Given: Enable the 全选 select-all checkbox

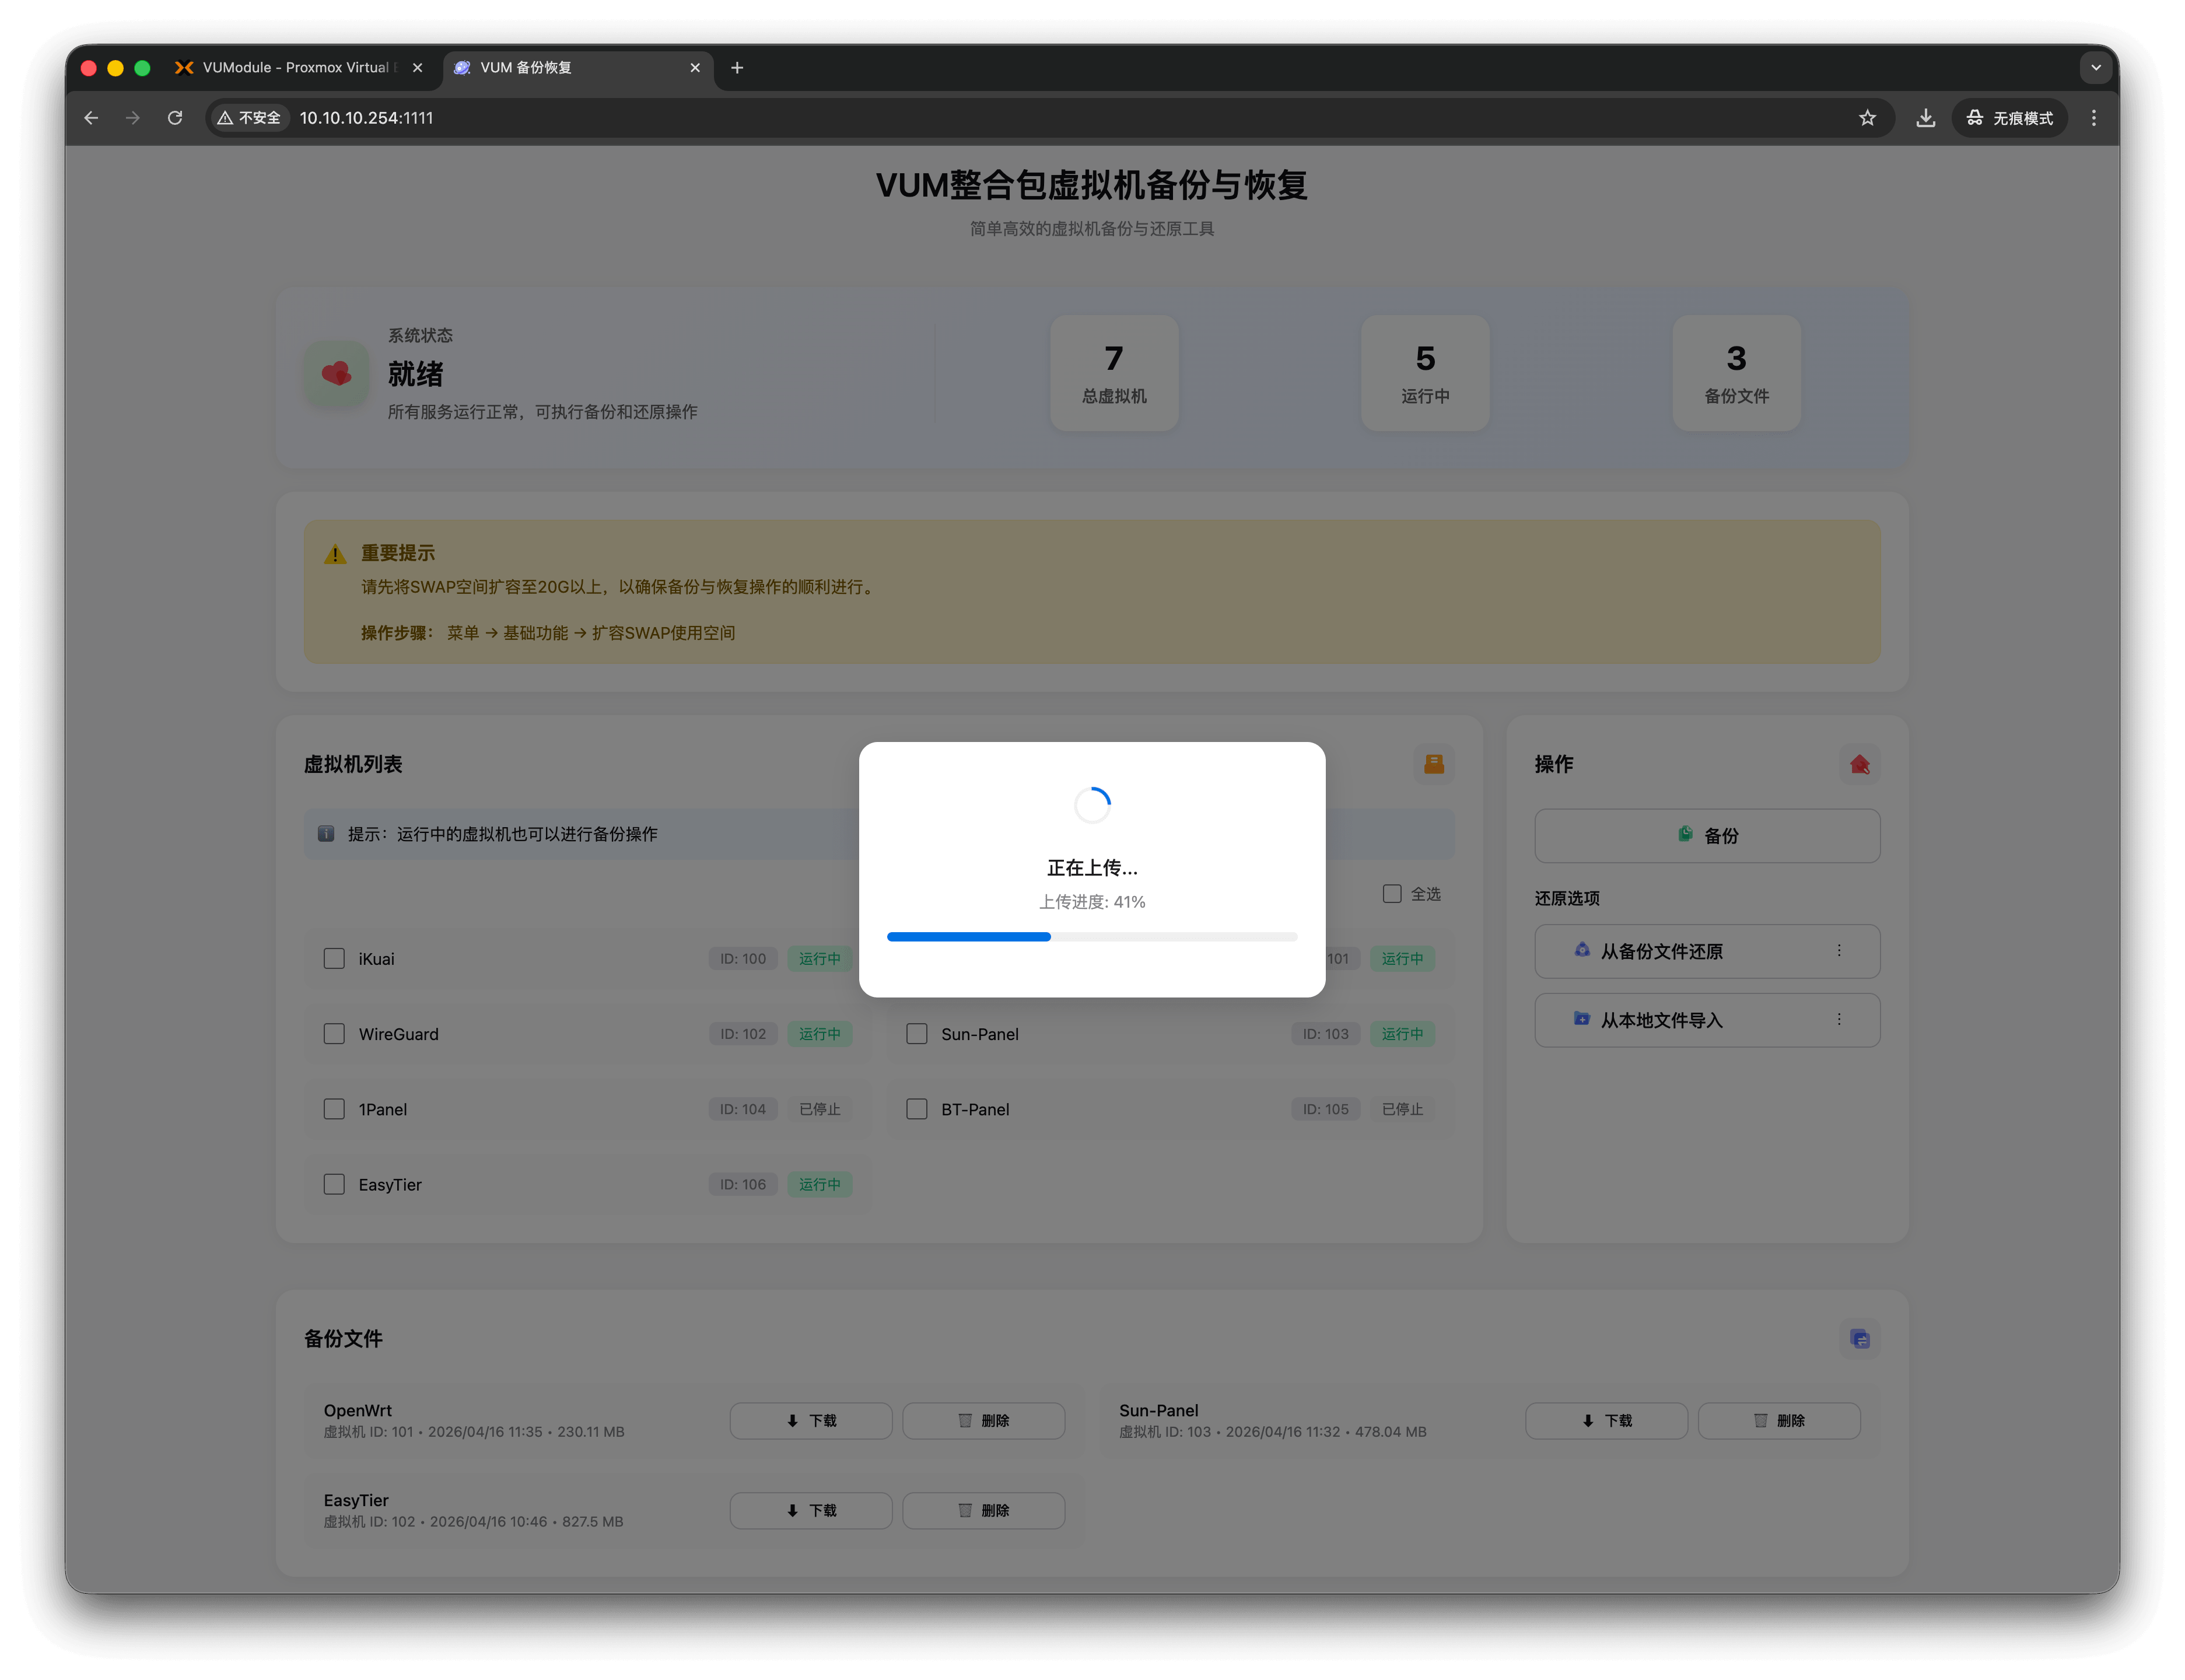Looking at the screenshot, I should pyautogui.click(x=1392, y=893).
